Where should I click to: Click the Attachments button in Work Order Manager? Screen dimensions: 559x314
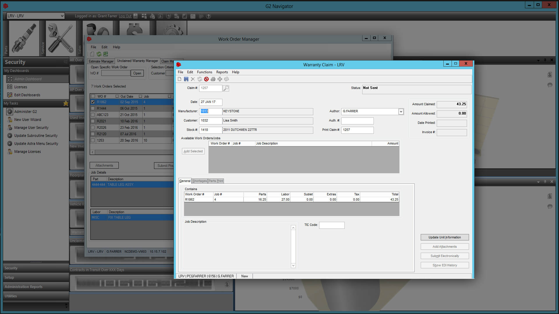[104, 165]
